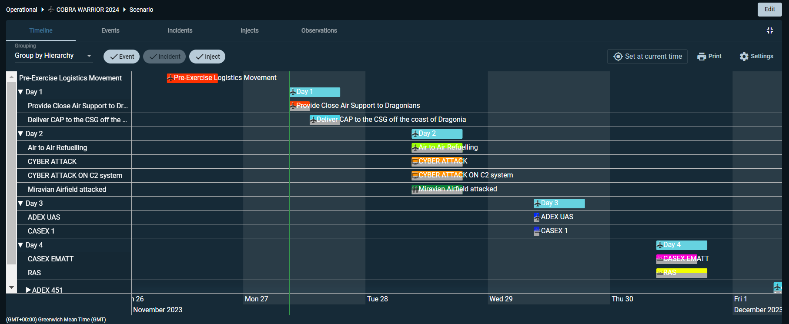Screen dimensions: 789x324
Task: Click the vertical scrollbar thumb of the hierarchy list
Action: [11, 174]
